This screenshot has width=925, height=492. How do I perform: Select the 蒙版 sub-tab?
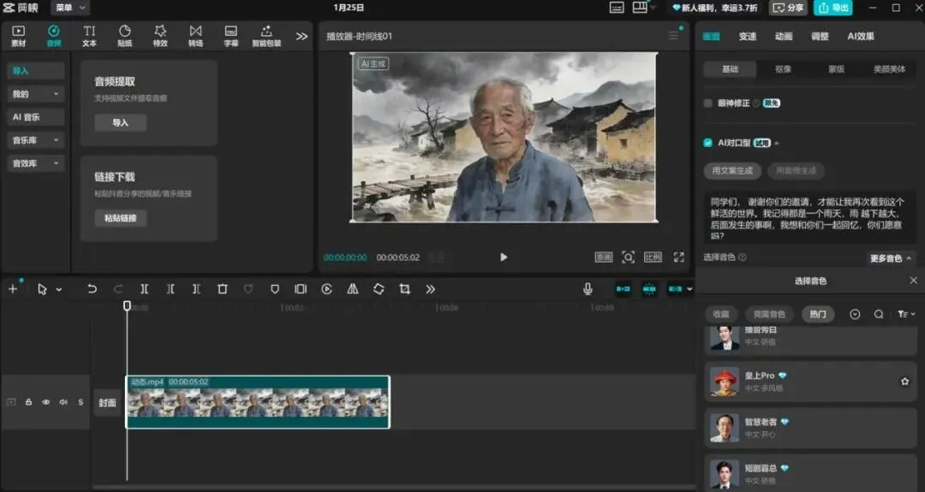tap(836, 69)
